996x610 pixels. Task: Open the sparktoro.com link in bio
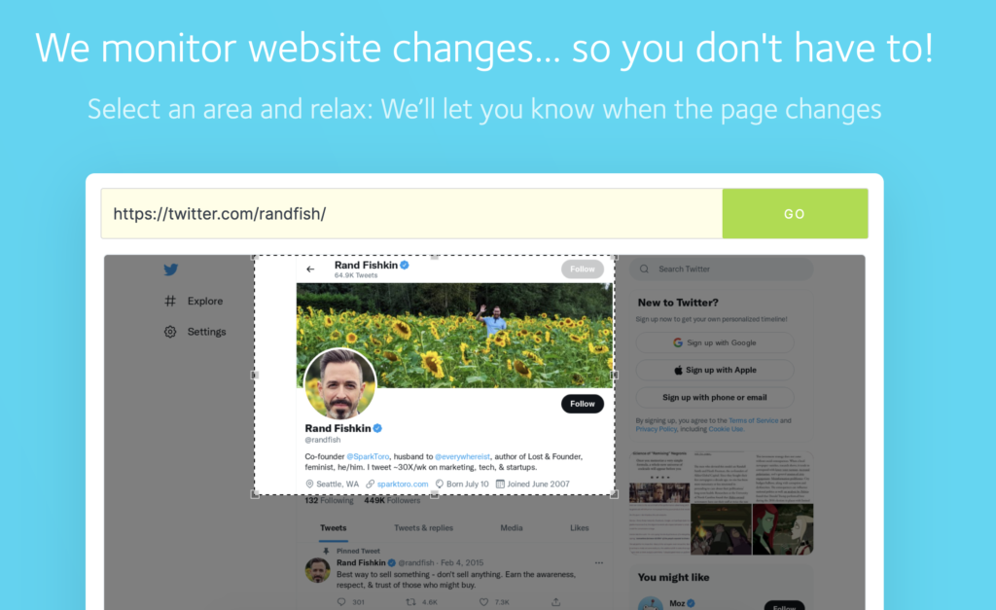[x=403, y=484]
